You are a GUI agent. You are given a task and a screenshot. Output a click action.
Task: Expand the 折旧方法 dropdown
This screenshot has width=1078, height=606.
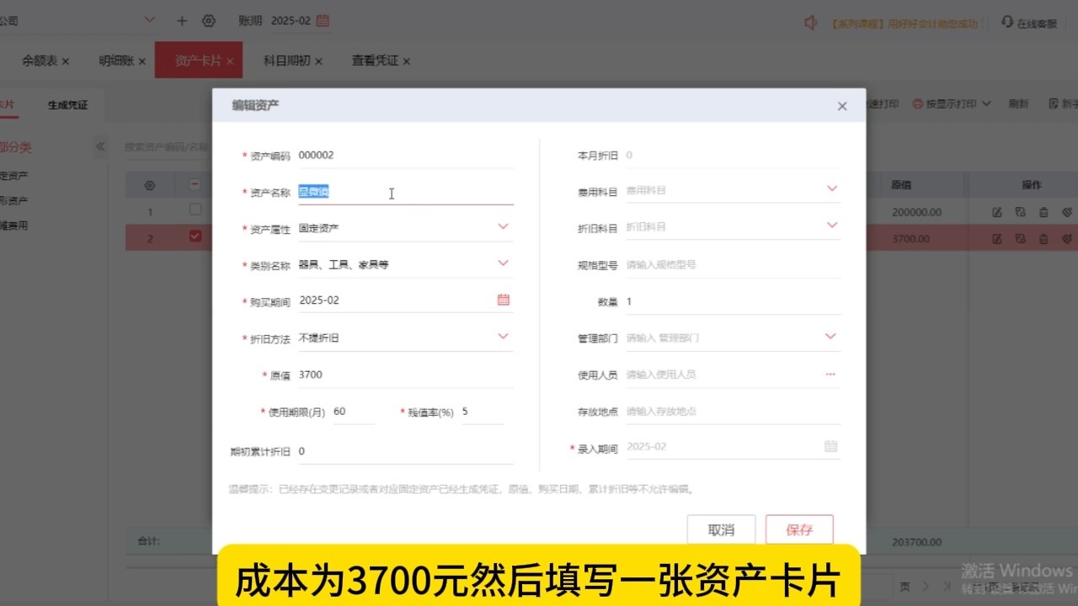503,337
